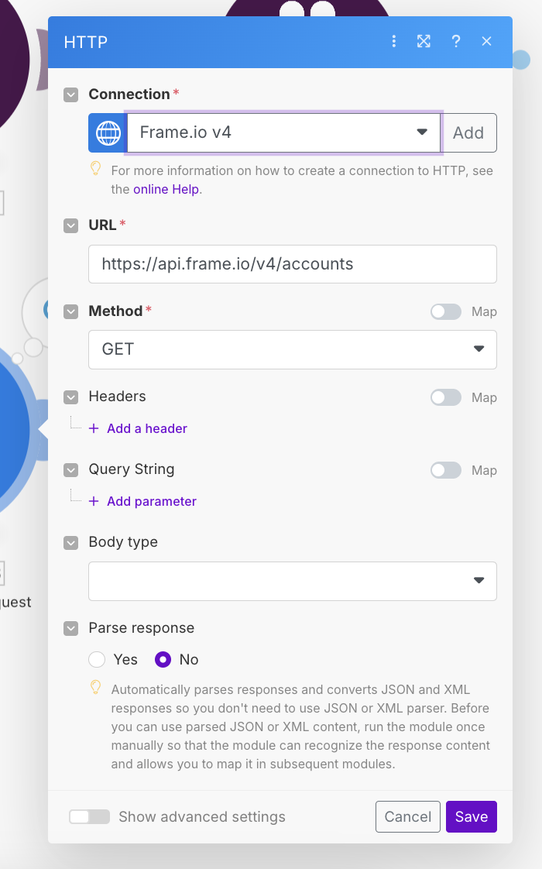
Task: Toggle Map switch for Query String
Action: click(446, 471)
